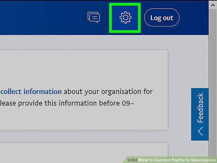Click the gear icon inside the green highlight
The height and width of the screenshot is (163, 217).
tap(125, 17)
